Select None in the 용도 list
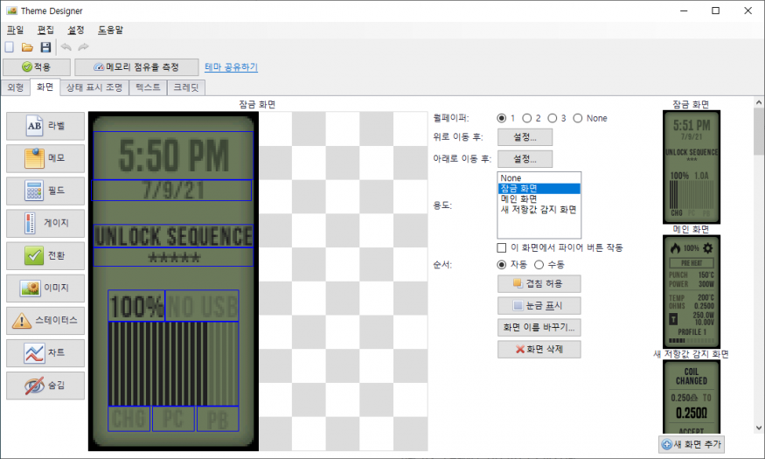765x459 pixels. pos(539,178)
